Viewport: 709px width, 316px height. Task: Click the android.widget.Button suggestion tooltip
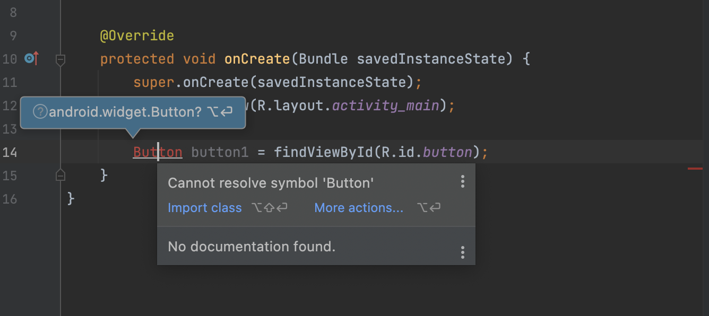133,112
